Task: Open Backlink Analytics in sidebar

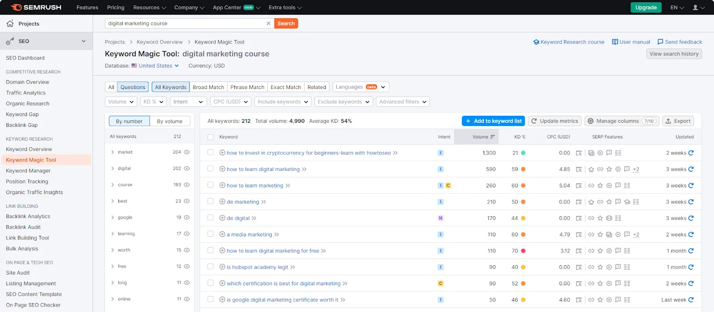Action: 28,216
